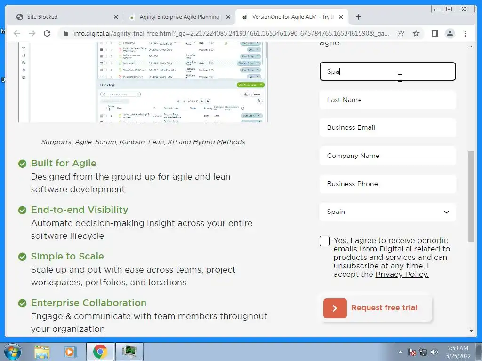Select the VersionOne for Agile ALM tab

pyautogui.click(x=292, y=17)
